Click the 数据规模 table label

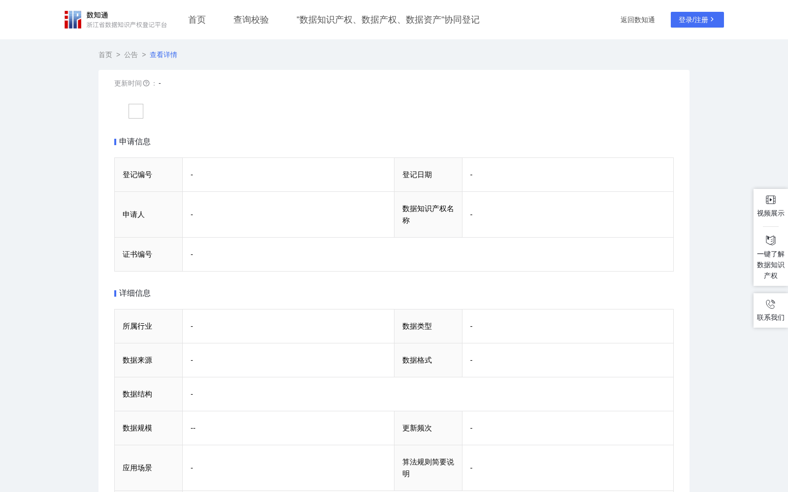[137, 428]
